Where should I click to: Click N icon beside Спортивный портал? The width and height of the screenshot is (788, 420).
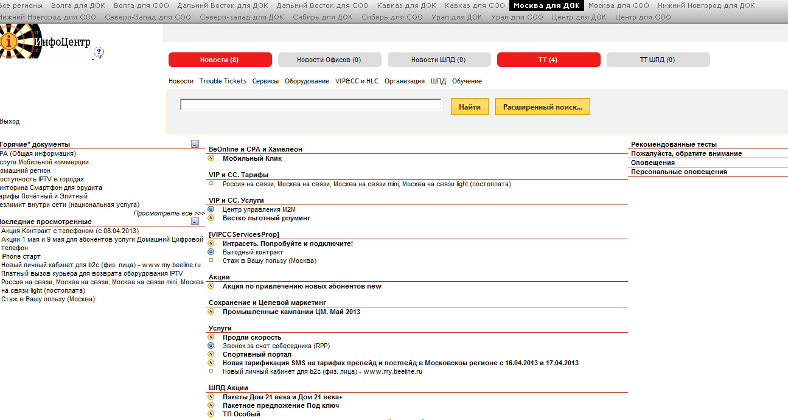211,354
